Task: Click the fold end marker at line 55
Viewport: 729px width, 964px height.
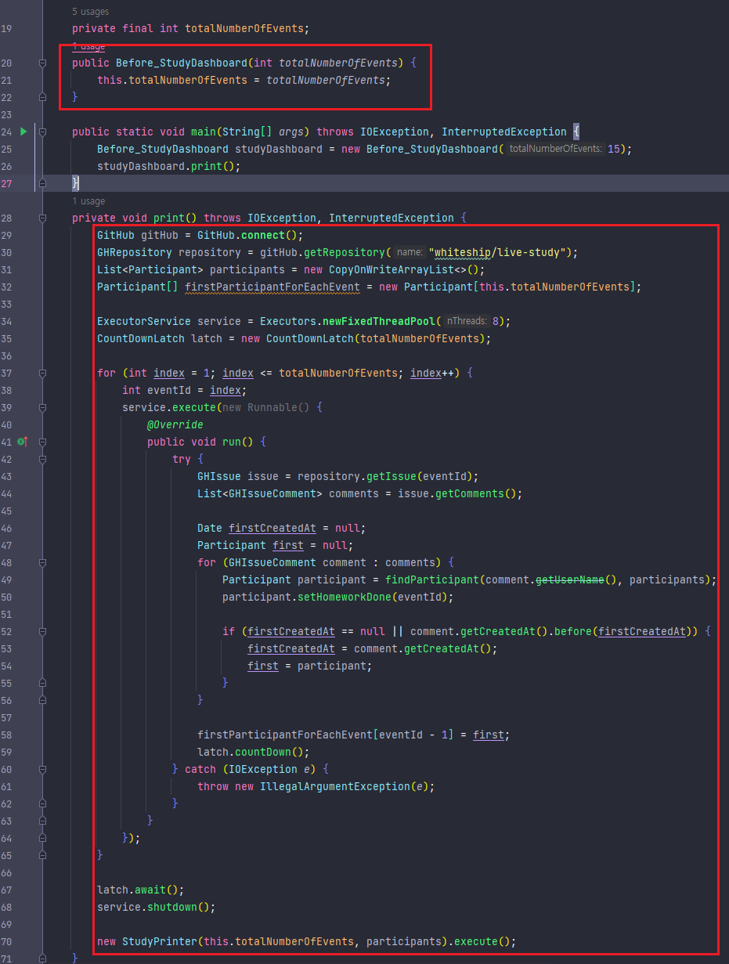Action: (x=43, y=683)
